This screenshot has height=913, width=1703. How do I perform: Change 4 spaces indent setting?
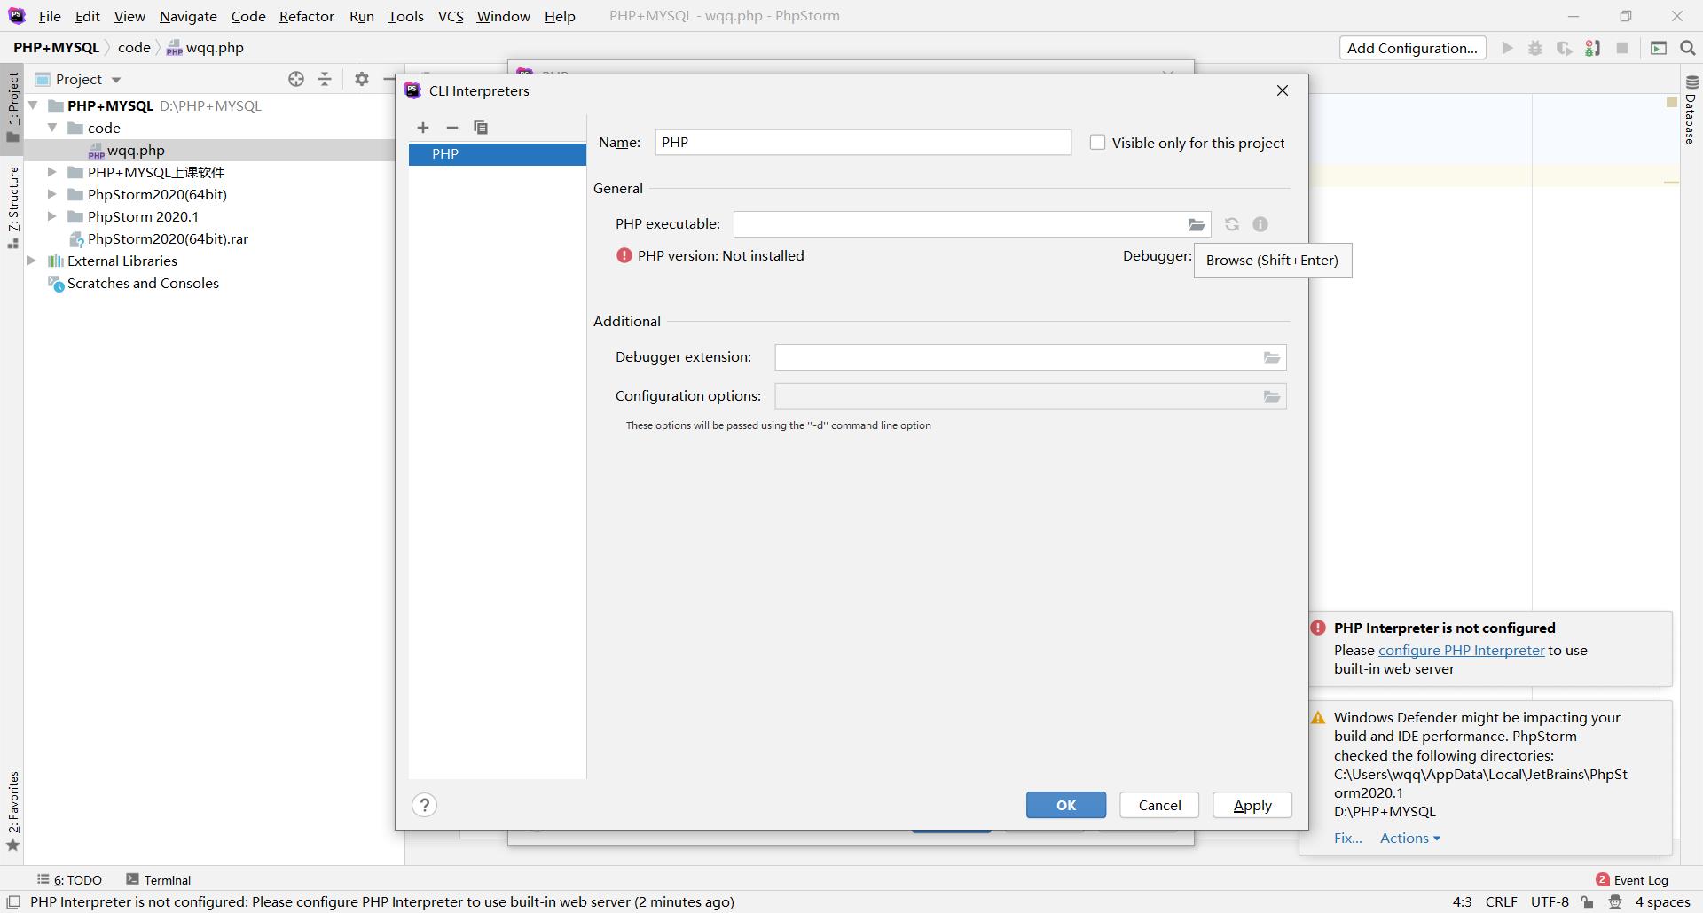click(x=1662, y=901)
